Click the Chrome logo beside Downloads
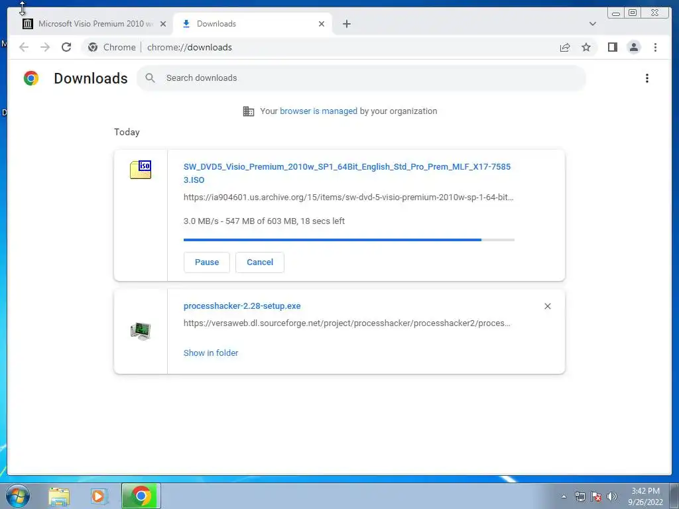Viewport: 679px width, 509px height. (x=31, y=78)
